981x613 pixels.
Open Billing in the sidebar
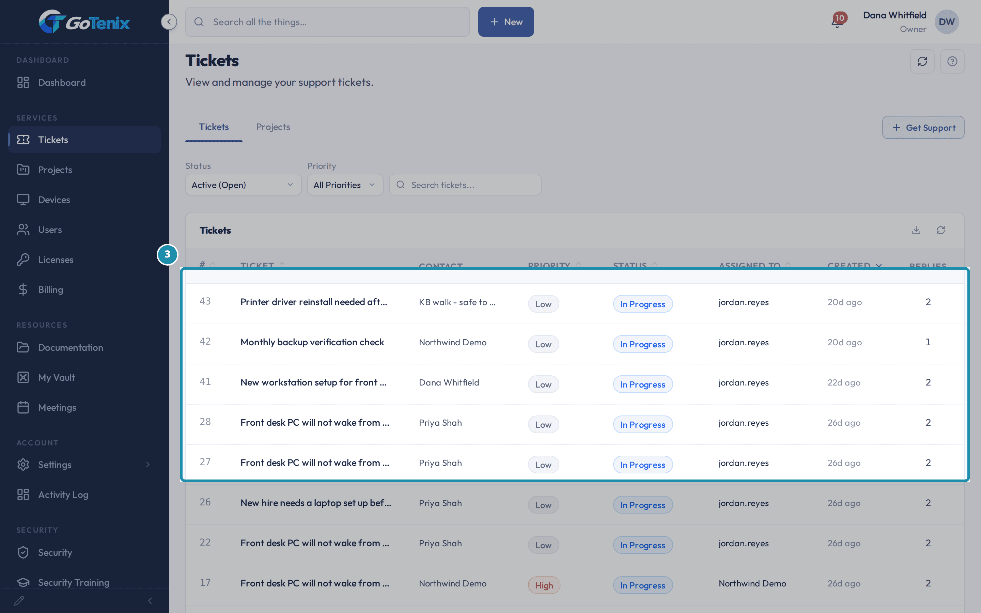84,289
